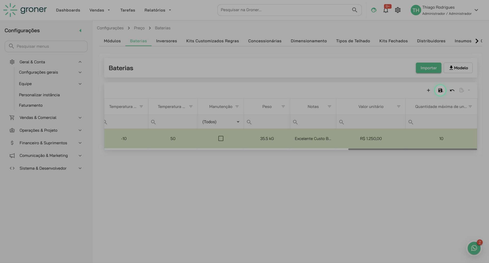
Task: Click the table horizontal scrollbar
Action: tap(412, 149)
